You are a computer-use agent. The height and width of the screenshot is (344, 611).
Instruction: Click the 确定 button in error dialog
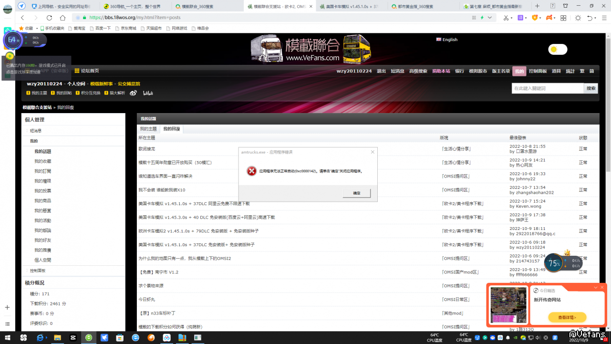pyautogui.click(x=357, y=193)
